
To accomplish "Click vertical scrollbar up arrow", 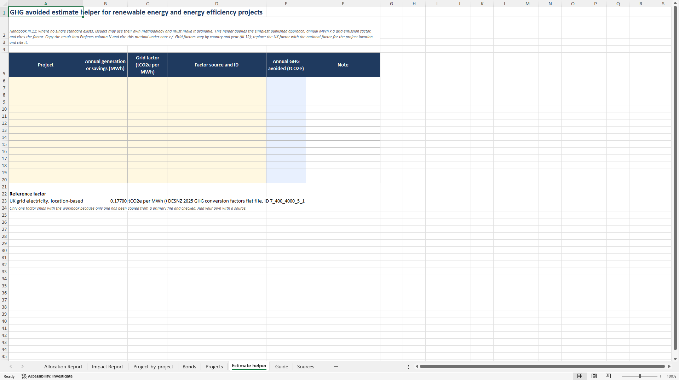I will coord(675,3).
